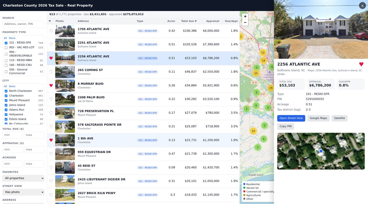Uncheck Mount Pleasant city filter
The height and width of the screenshot is (204, 368).
6,100
